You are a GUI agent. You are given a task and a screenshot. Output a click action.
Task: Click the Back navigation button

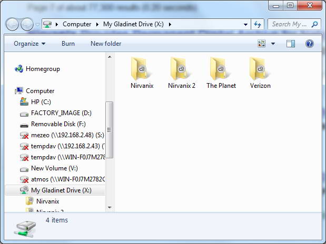point(12,24)
